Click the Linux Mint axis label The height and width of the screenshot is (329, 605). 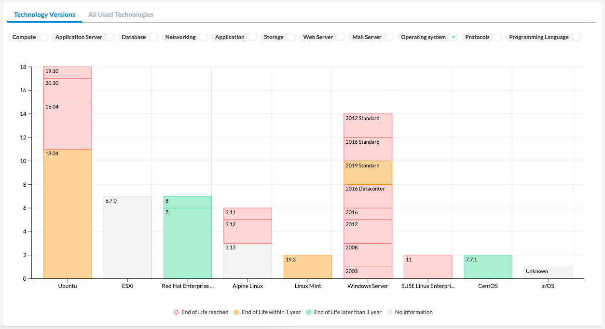(308, 286)
